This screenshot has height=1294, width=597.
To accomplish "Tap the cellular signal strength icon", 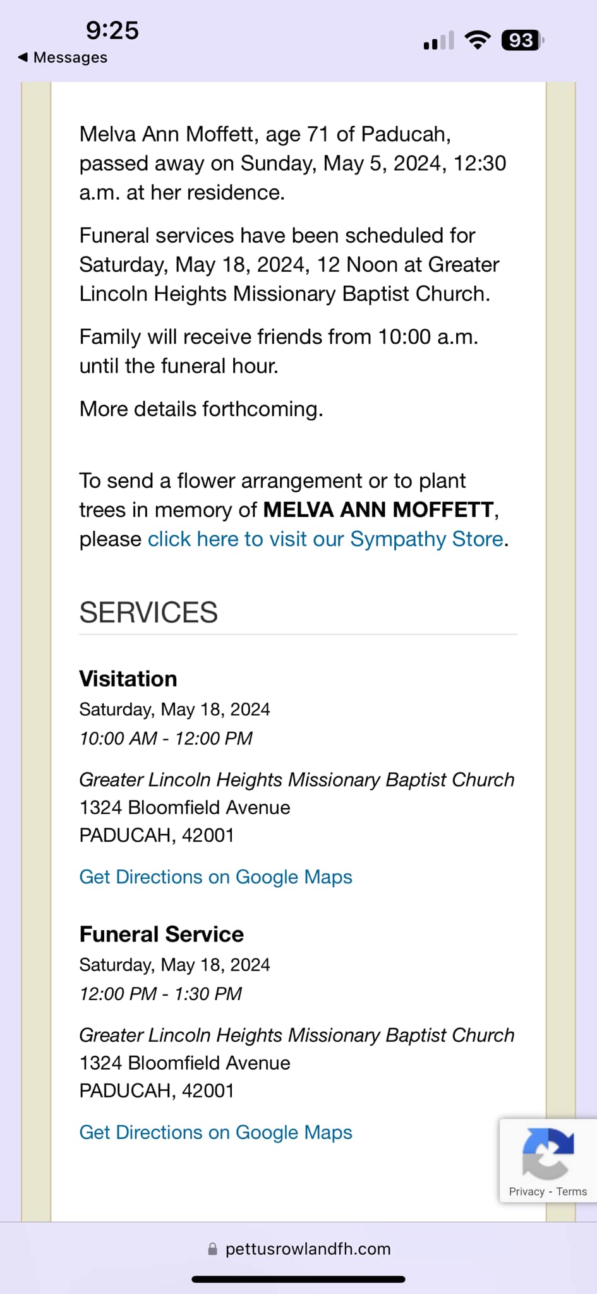I will coord(438,40).
